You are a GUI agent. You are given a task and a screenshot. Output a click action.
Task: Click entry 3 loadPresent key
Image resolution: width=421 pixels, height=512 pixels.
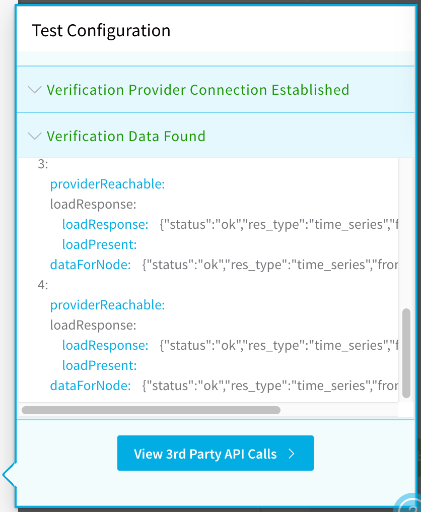coord(99,244)
